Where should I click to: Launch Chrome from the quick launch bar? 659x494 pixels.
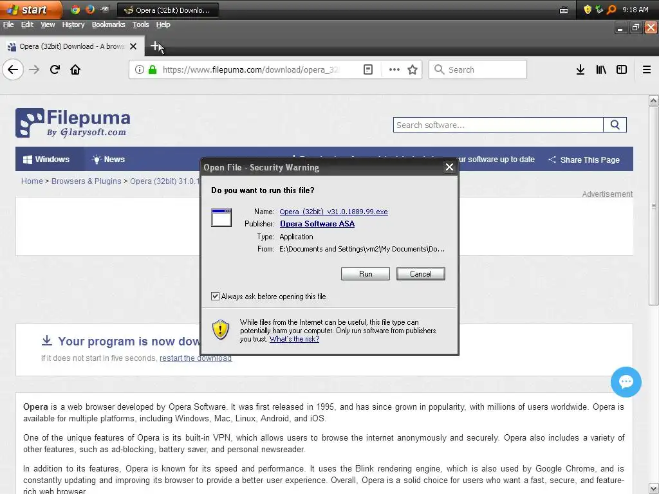pos(76,10)
